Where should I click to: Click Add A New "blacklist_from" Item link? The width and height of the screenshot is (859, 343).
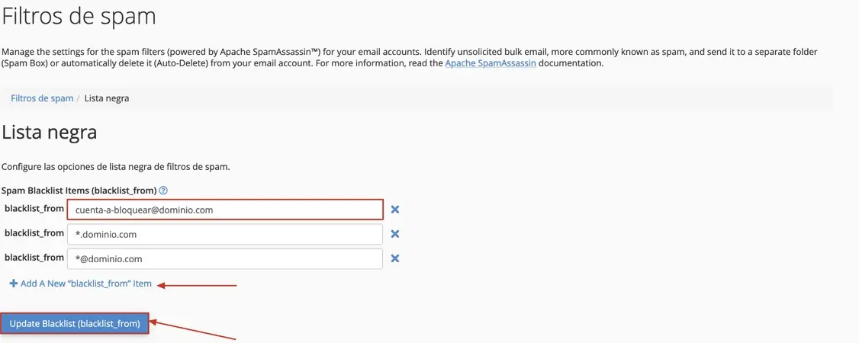[81, 284]
